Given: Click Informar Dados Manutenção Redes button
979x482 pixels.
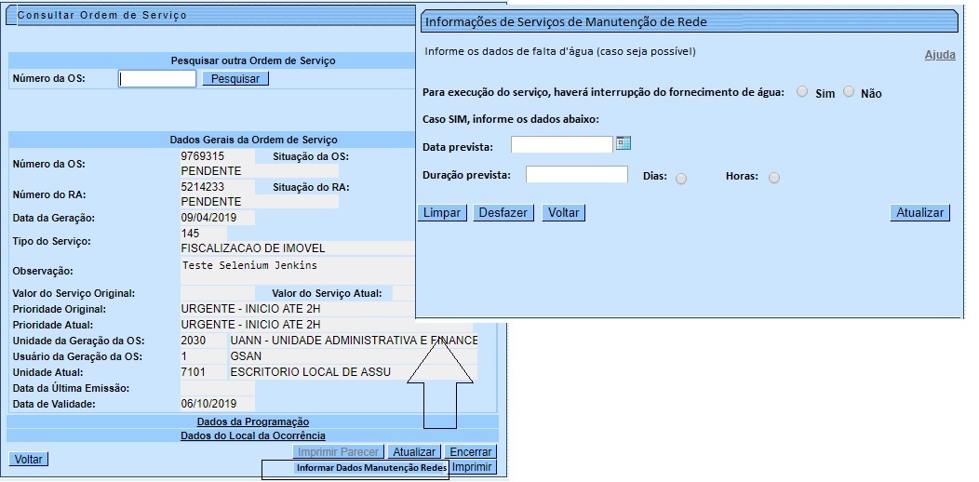Looking at the screenshot, I should (x=371, y=468).
